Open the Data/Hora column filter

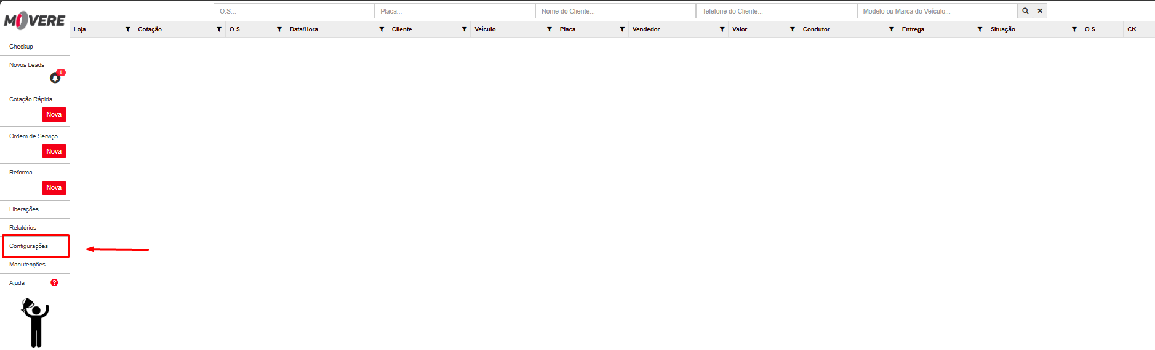pos(382,29)
